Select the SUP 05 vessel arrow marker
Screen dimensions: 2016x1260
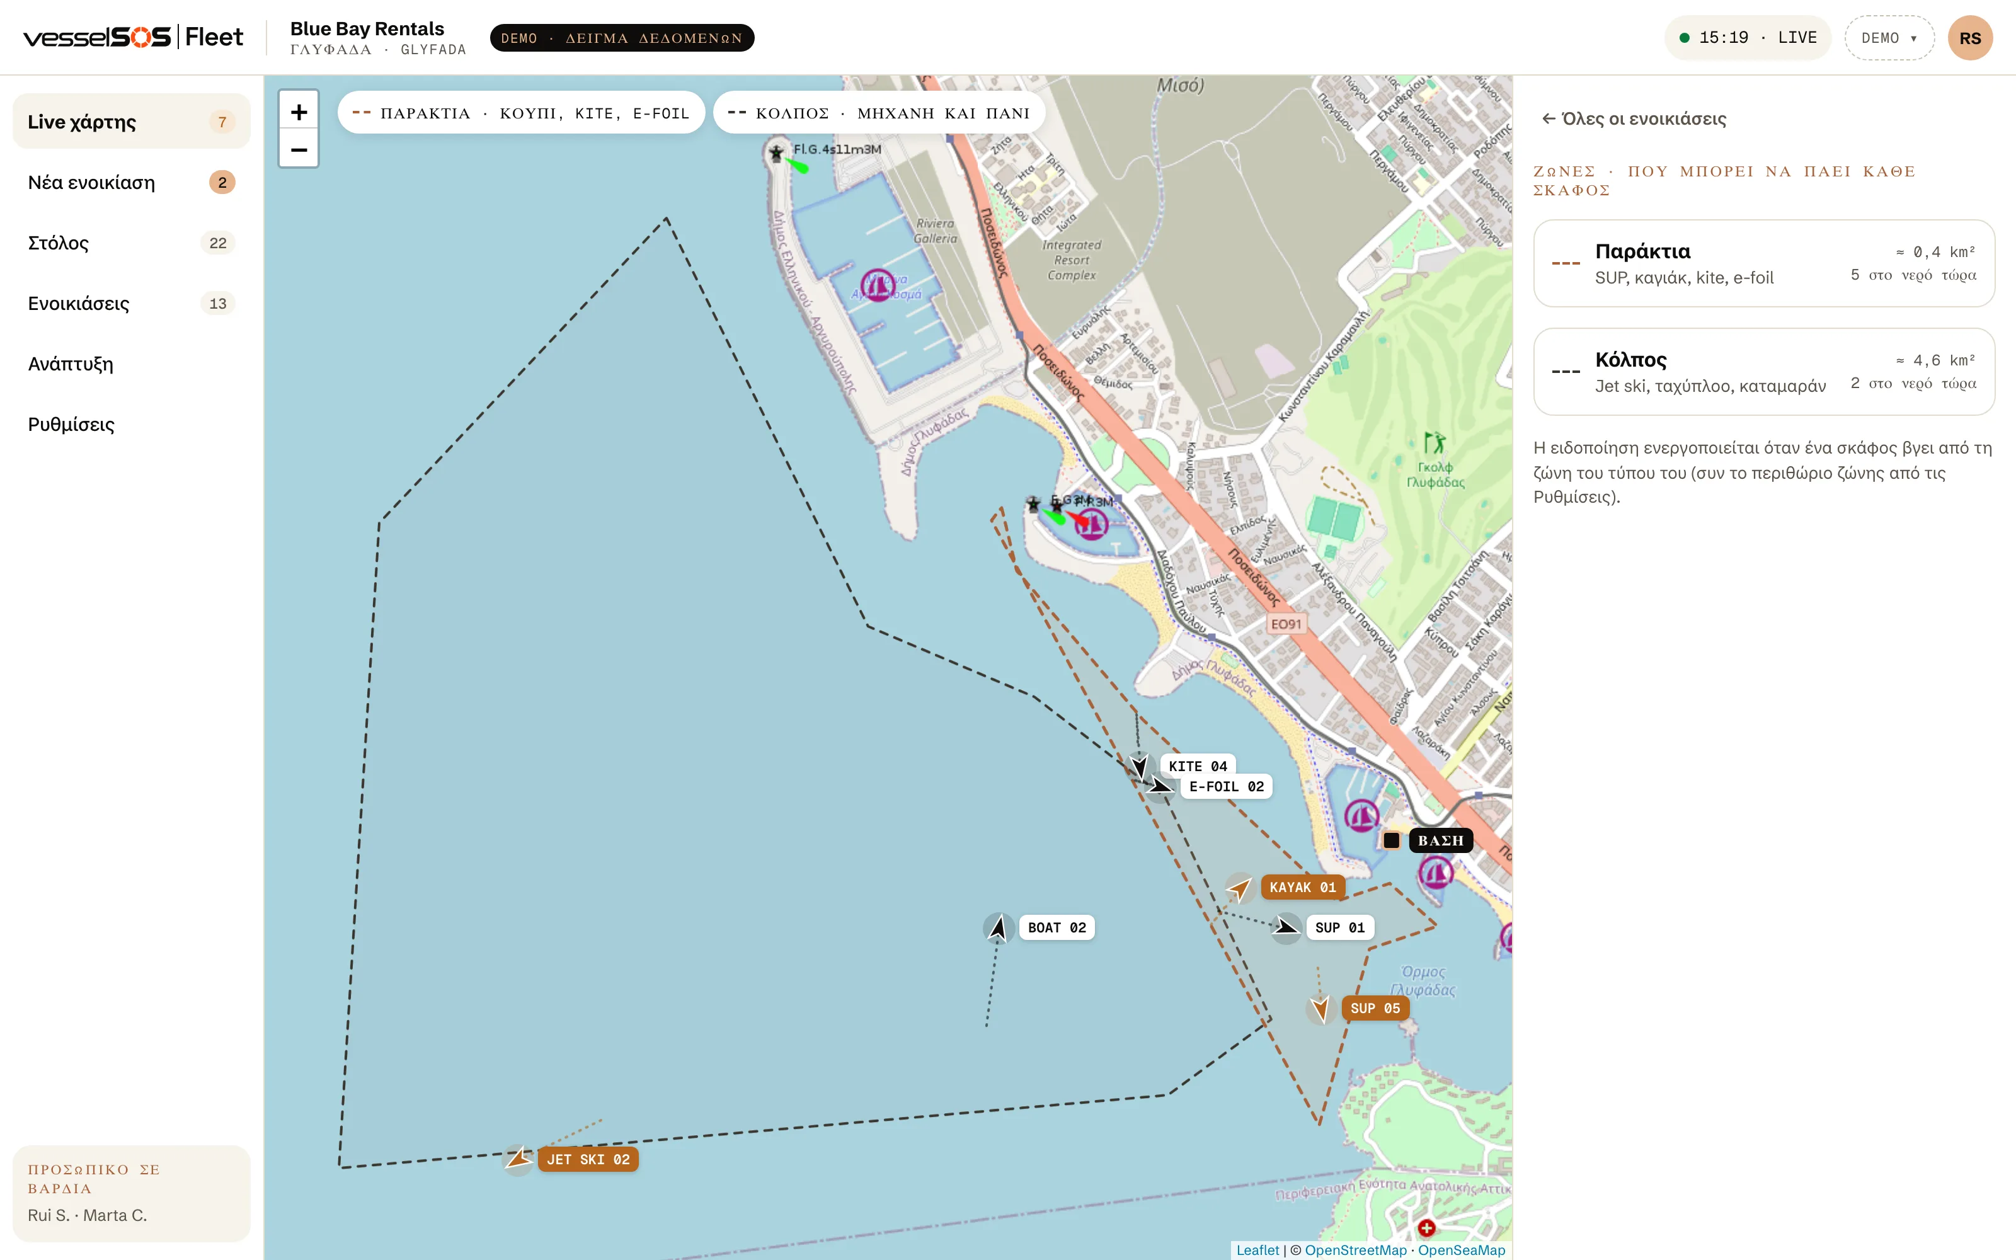pos(1320,1009)
